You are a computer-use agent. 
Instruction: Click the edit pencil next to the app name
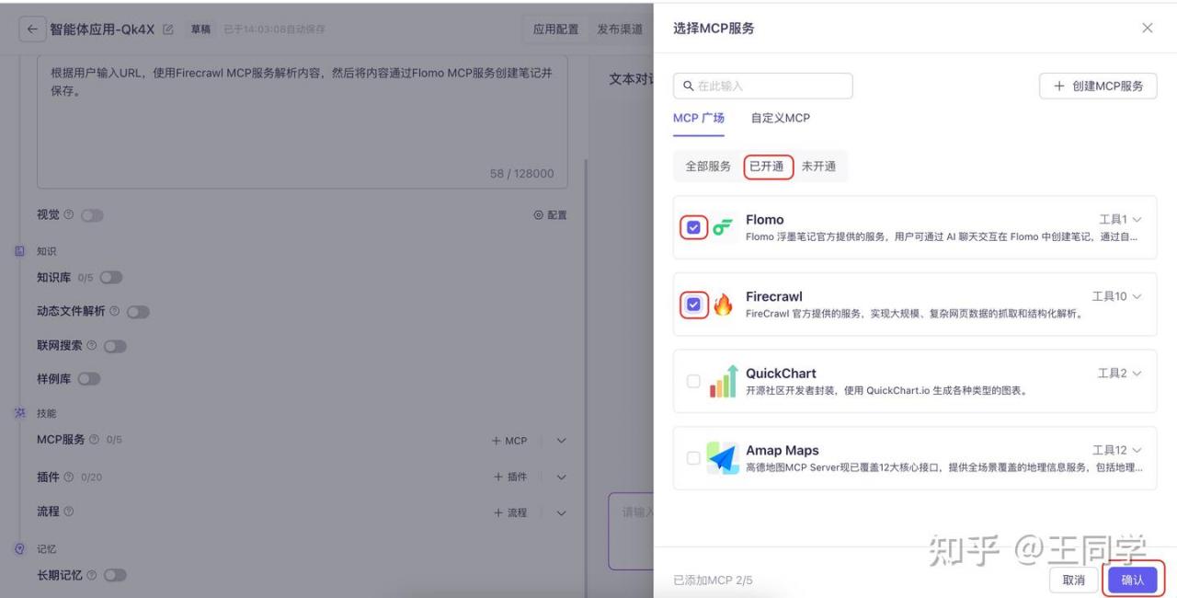(x=167, y=29)
